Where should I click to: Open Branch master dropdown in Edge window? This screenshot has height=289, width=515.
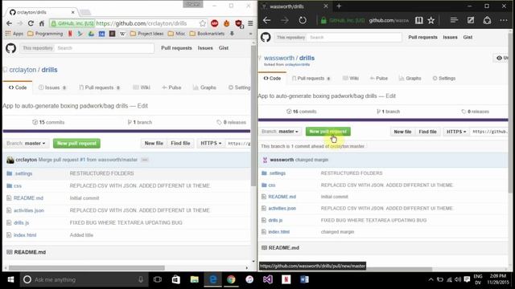[x=280, y=132]
